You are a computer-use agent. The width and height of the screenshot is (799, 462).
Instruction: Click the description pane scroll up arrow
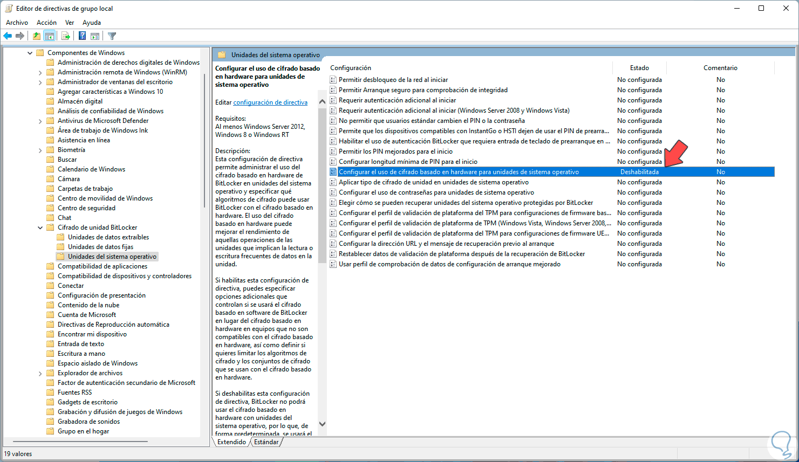pyautogui.click(x=322, y=102)
